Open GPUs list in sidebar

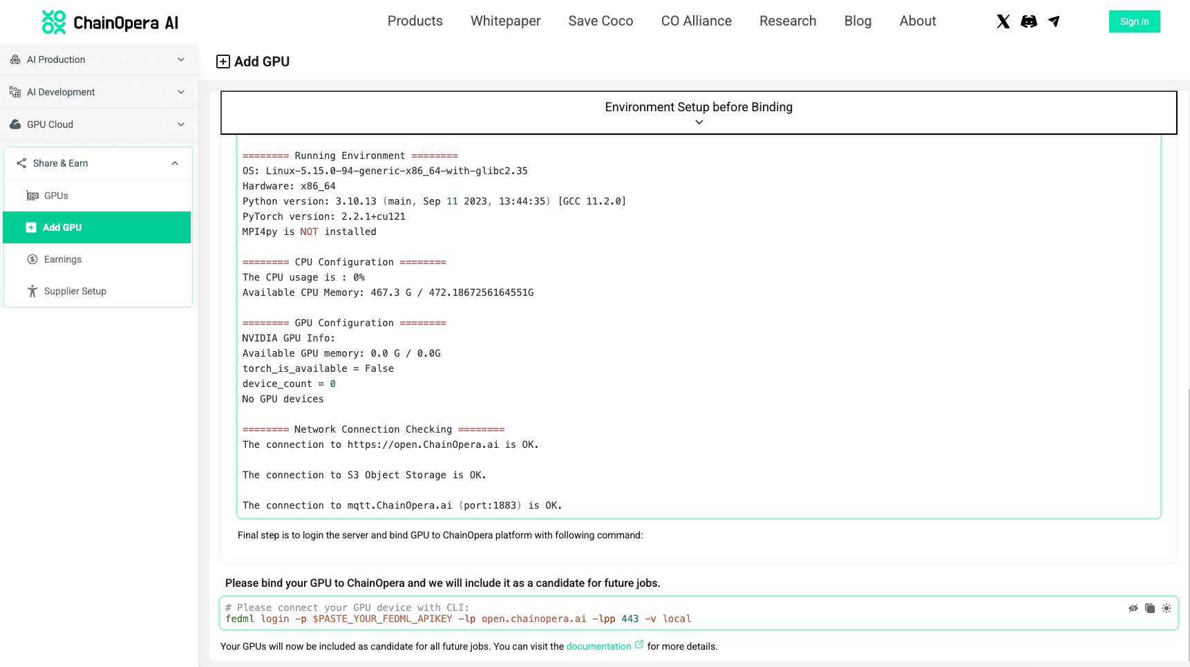56,196
